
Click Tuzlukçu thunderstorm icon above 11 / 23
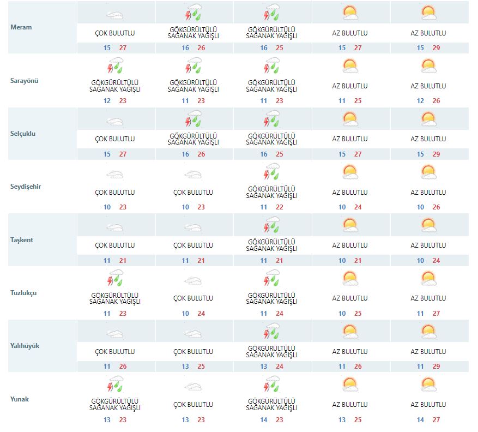point(115,279)
